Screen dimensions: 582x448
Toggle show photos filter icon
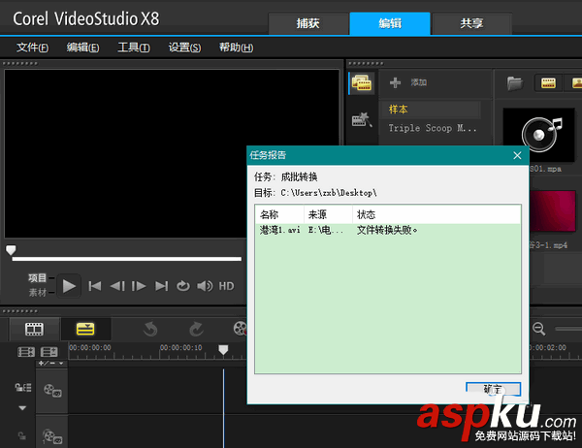click(x=574, y=82)
